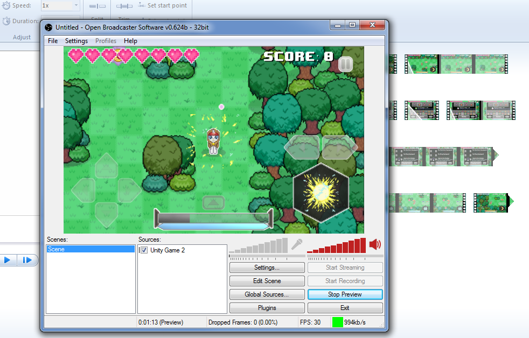
Task: Play the video in editor window
Action: tap(7, 260)
